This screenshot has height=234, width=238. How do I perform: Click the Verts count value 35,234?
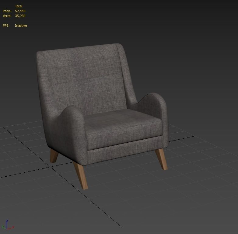20,16
